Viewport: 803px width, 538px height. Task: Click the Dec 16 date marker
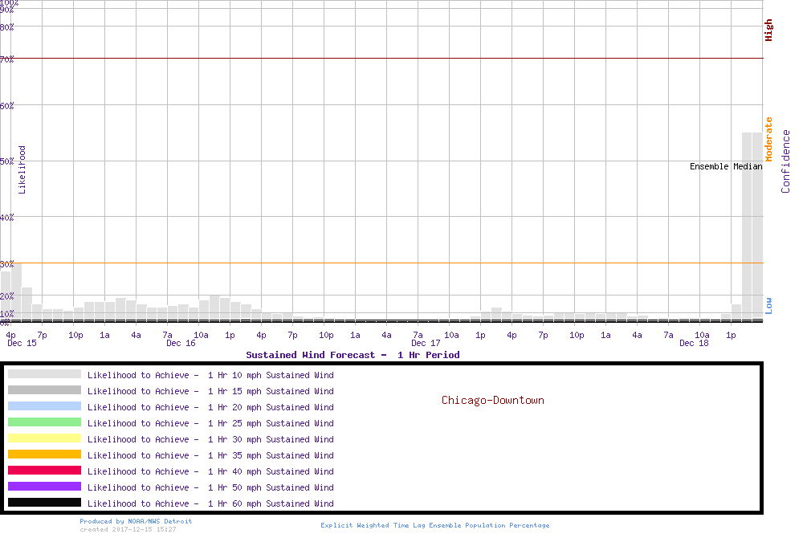(181, 344)
